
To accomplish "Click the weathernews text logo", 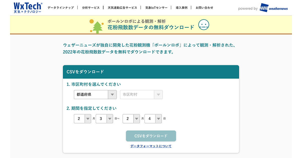I will (x=278, y=9).
